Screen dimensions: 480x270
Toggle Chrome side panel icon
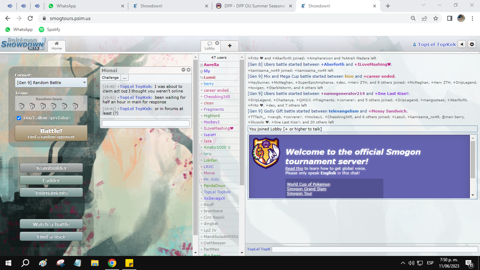[449, 18]
